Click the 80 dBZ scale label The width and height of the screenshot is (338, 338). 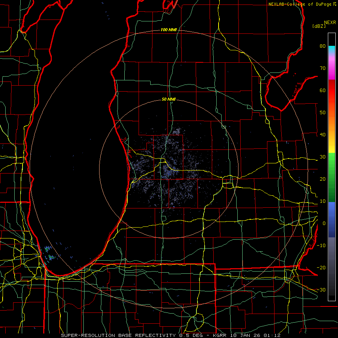coord(323,46)
